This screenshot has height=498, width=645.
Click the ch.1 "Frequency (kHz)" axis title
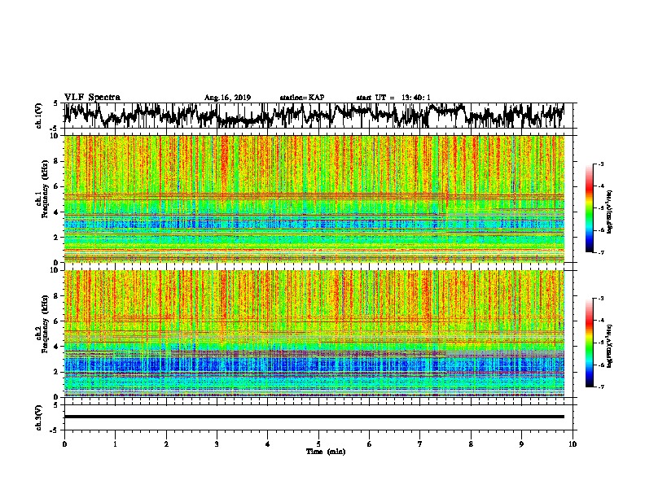click(x=45, y=189)
